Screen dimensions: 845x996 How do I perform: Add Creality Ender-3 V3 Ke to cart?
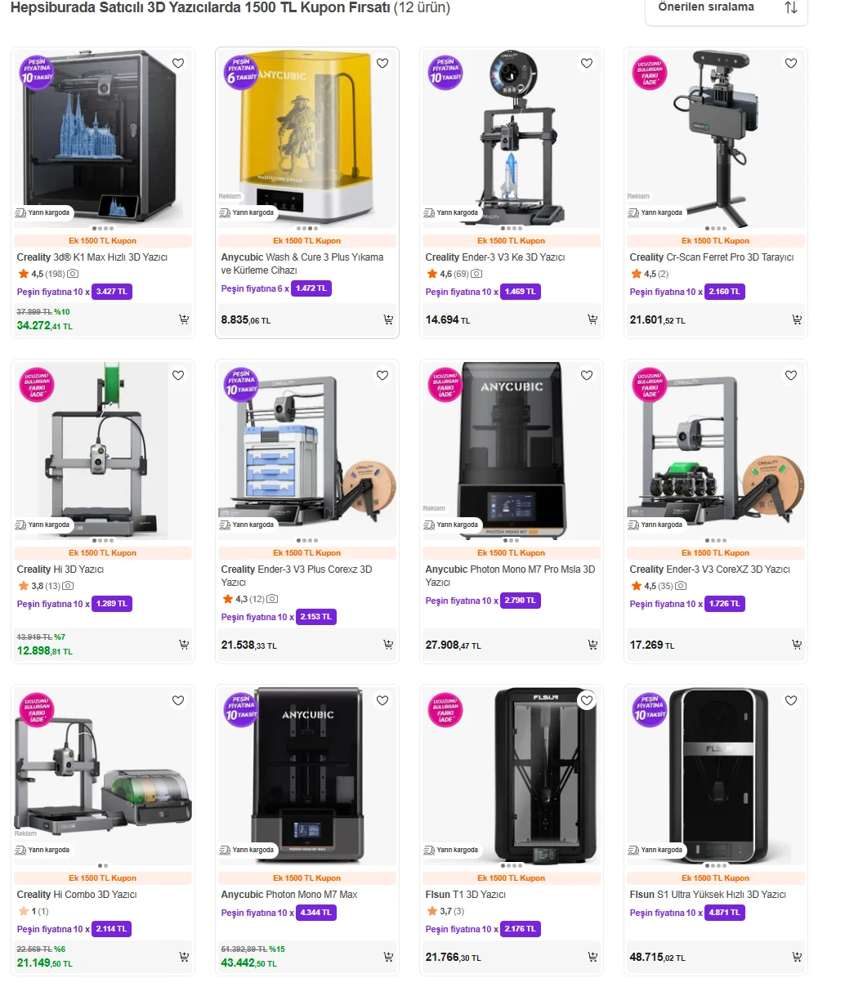[592, 319]
